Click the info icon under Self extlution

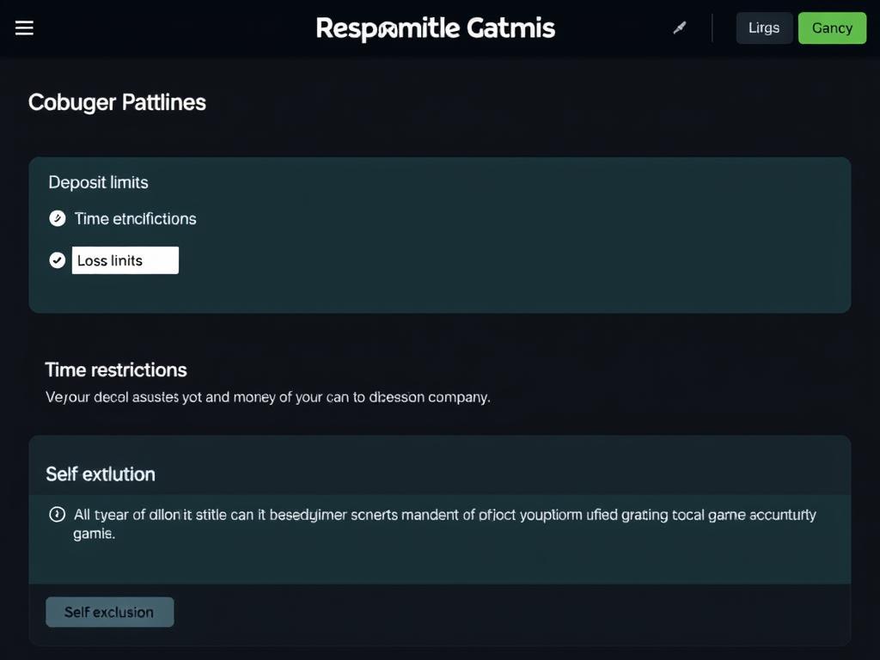click(58, 515)
